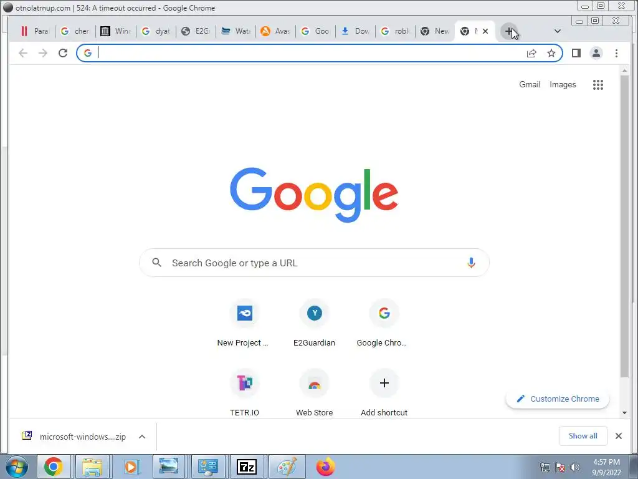638x479 pixels.
Task: Click the page vertical scrollbar thumb
Action: [x=624, y=226]
